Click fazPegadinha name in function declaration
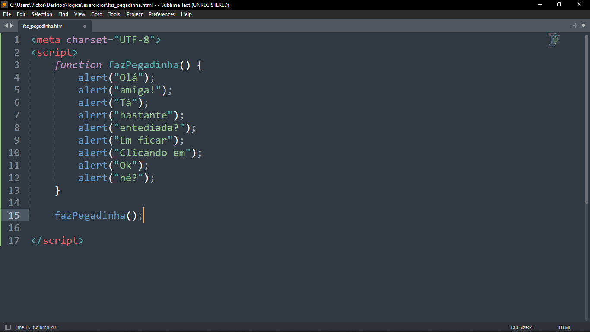This screenshot has width=590, height=332. tap(143, 65)
